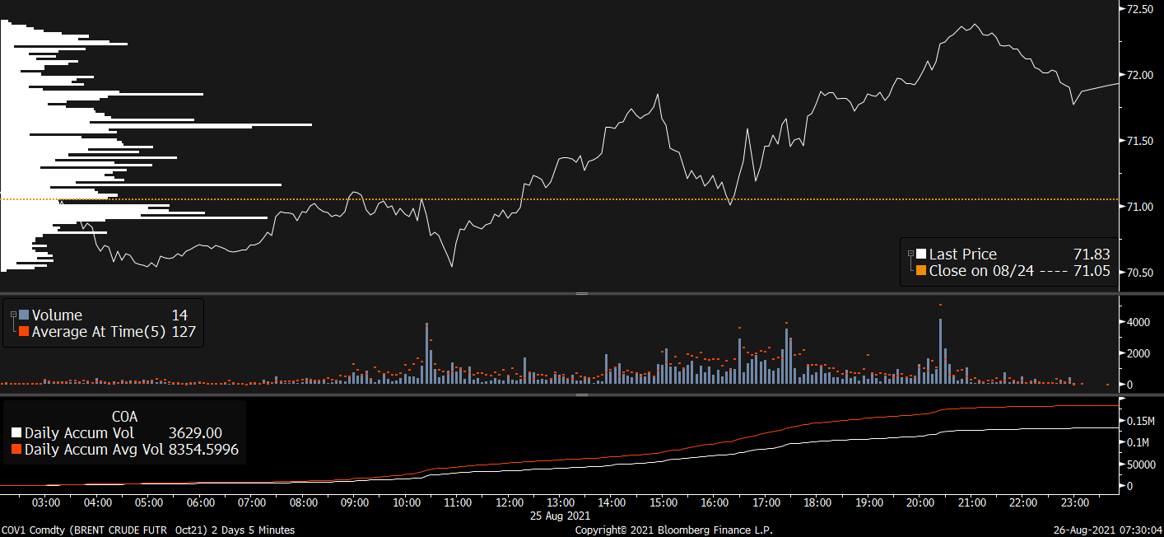Click the white Daily Accum Vol swatch
Viewport: 1164px width, 537px height.
tap(17, 433)
